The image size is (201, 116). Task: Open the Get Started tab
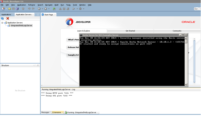point(130,31)
